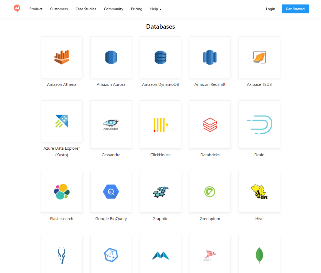321x273 pixels.
Task: Open the Hive bee logo tile
Action: click(x=259, y=192)
